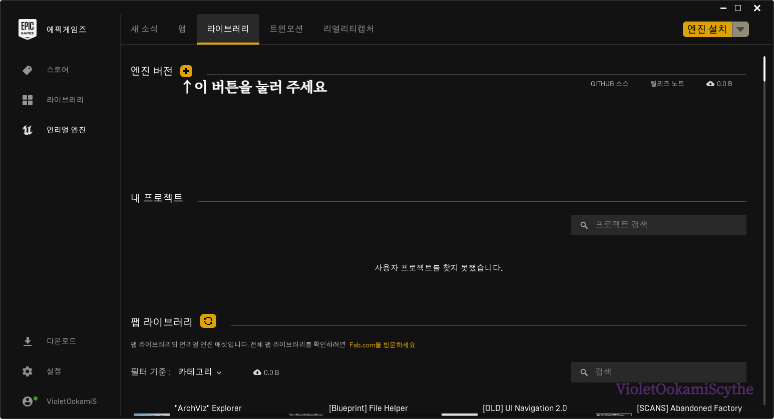Click the 스토어 sidebar label
The height and width of the screenshot is (419, 774).
[58, 70]
